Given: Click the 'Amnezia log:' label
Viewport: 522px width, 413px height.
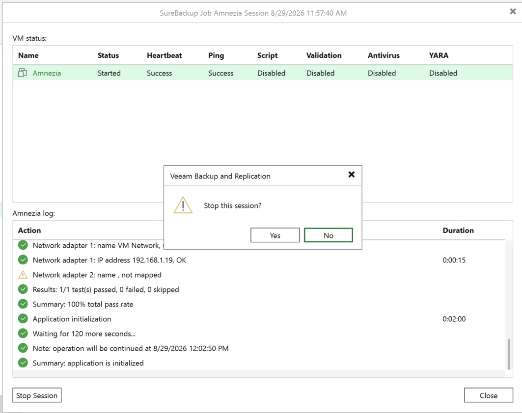Looking at the screenshot, I should (33, 213).
